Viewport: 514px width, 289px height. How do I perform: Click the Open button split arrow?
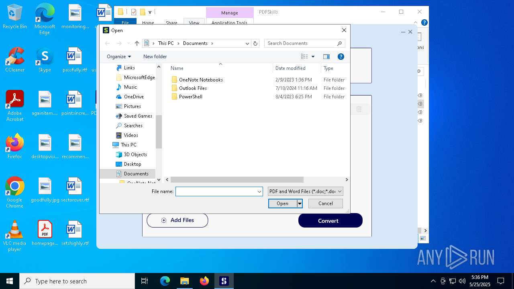tap(300, 204)
